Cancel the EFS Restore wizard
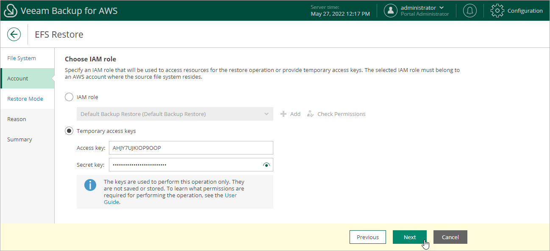The height and width of the screenshot is (251, 550). point(450,237)
